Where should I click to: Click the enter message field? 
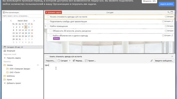[x=164, y=61]
